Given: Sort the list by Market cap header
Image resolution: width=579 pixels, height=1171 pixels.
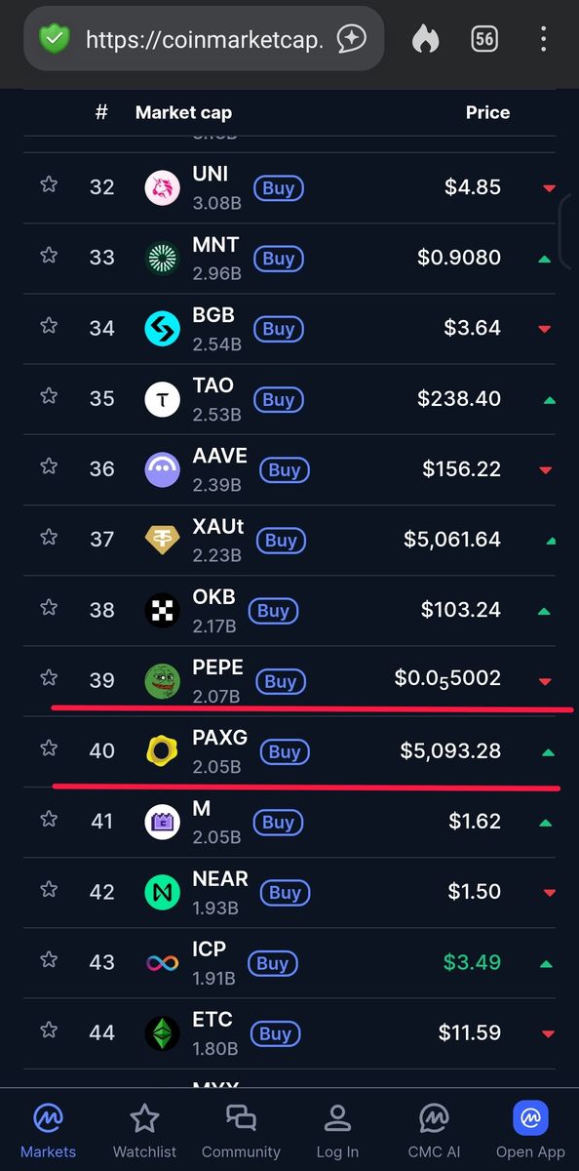Looking at the screenshot, I should coord(183,112).
